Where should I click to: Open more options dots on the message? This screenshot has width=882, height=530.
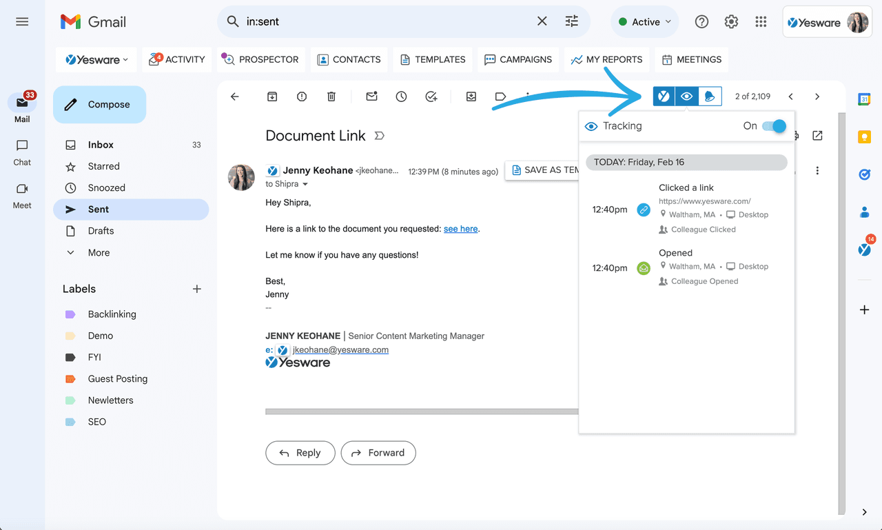pyautogui.click(x=817, y=170)
